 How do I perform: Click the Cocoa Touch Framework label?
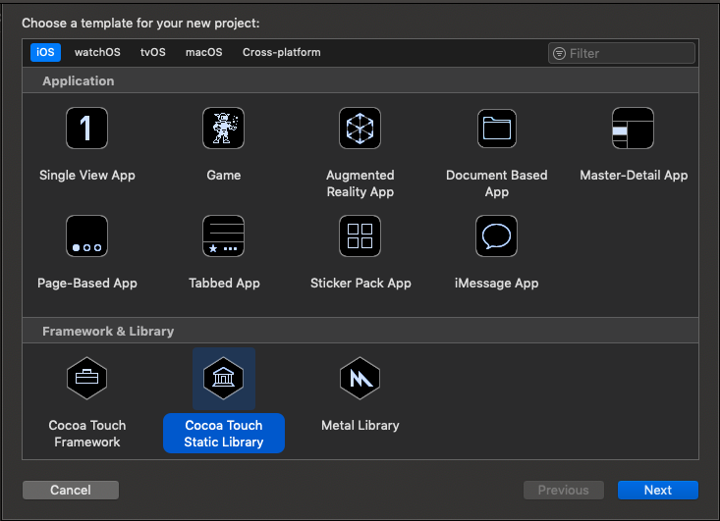point(87,434)
